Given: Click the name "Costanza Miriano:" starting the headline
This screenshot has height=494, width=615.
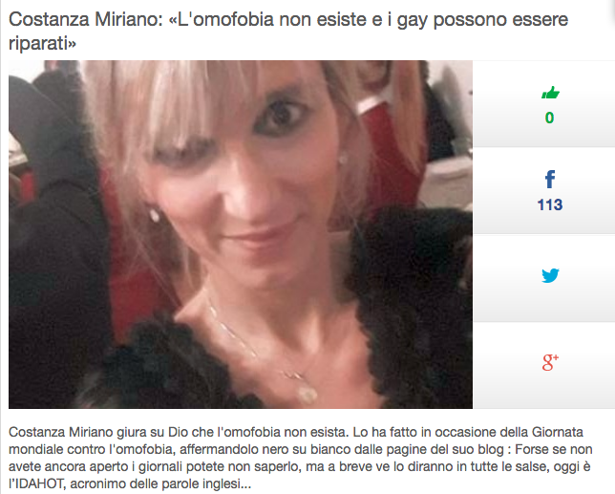Looking at the screenshot, I should pos(86,19).
